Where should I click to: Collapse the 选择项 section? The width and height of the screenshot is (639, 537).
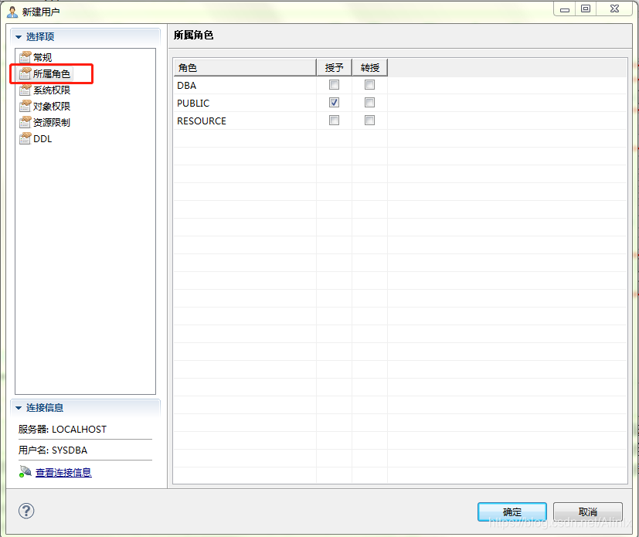[19, 36]
